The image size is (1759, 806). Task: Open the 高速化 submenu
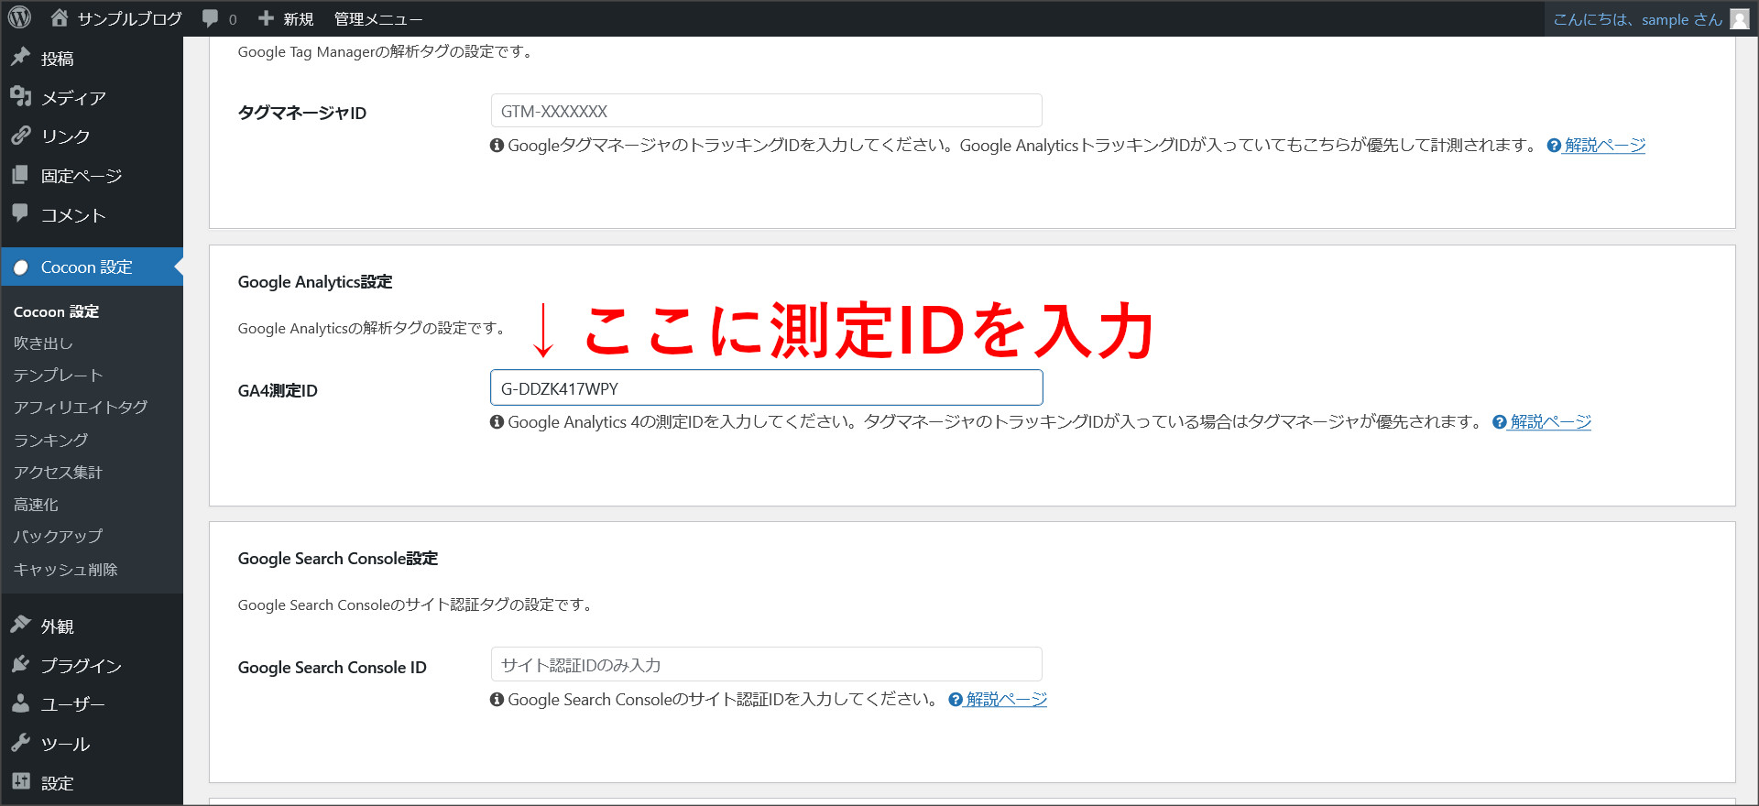point(36,505)
